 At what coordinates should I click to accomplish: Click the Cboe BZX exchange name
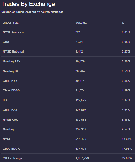[10, 110]
